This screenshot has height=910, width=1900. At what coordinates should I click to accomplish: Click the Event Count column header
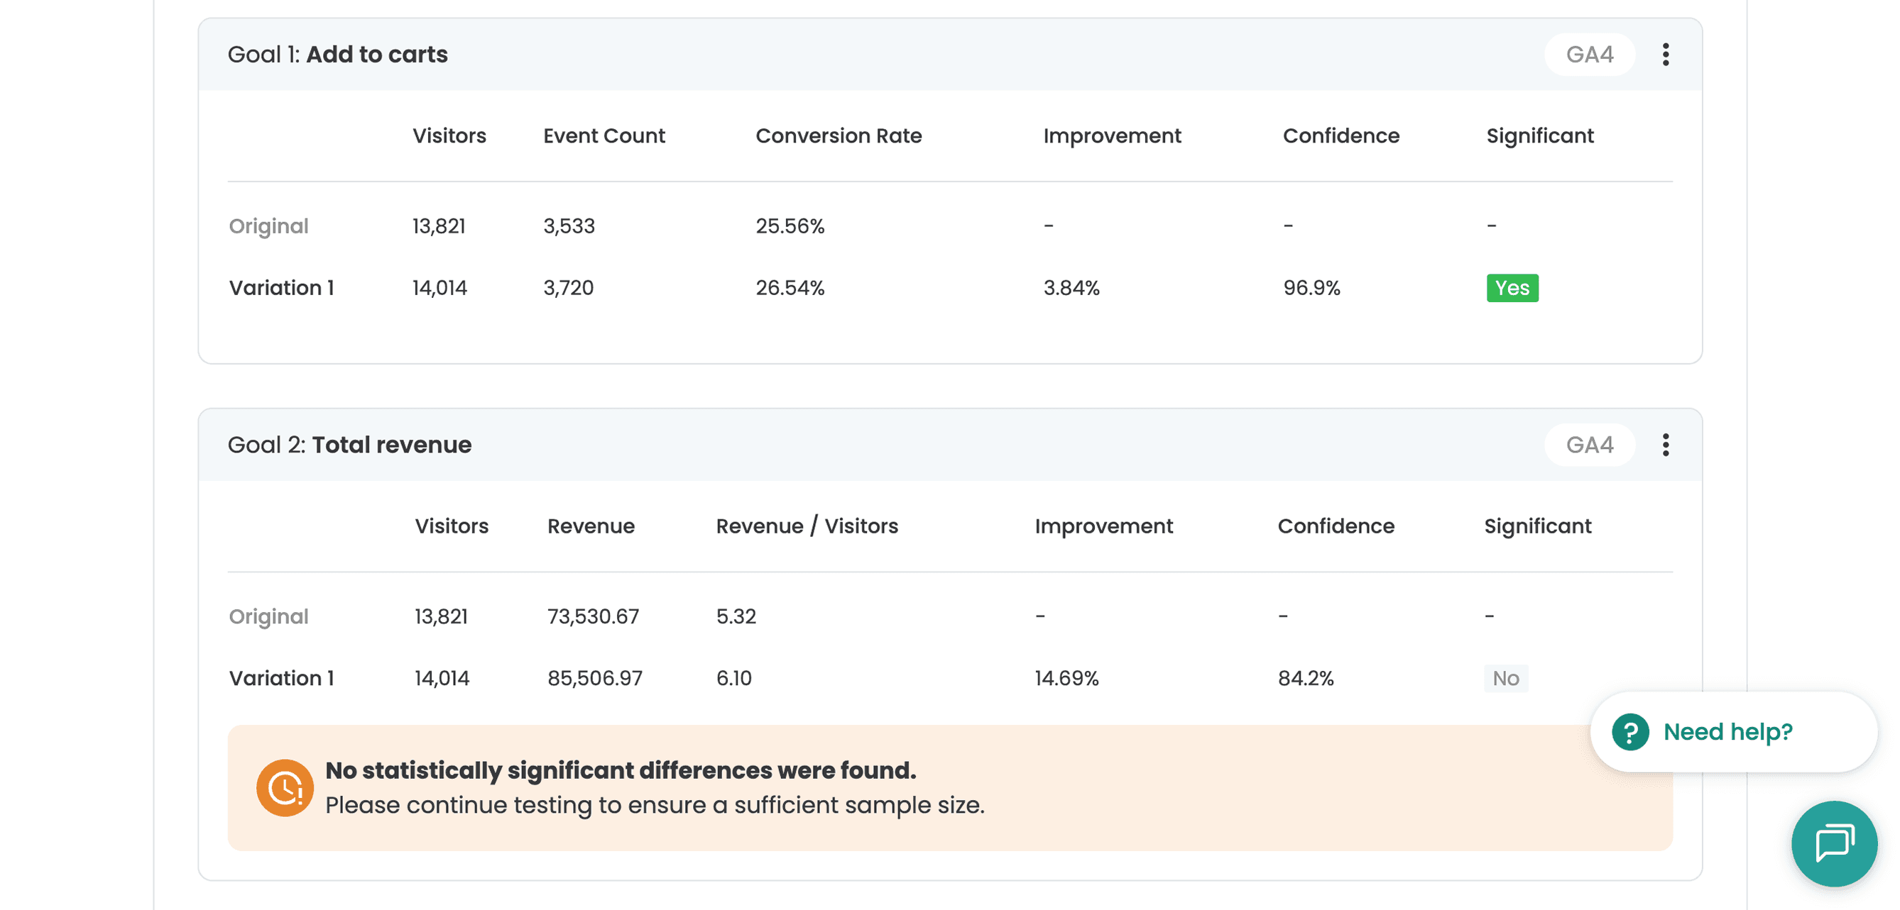[604, 135]
